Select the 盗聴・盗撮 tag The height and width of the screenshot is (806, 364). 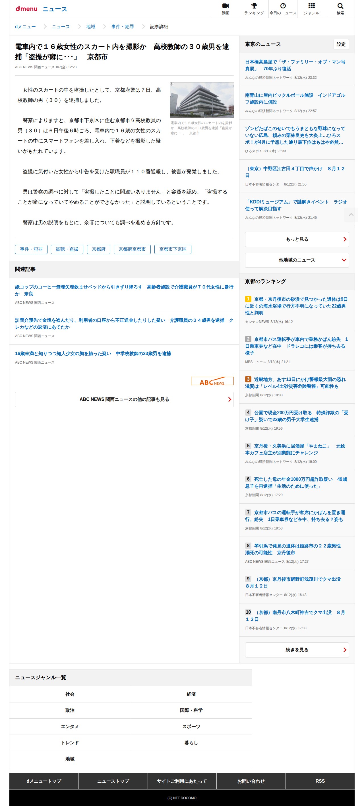67,249
